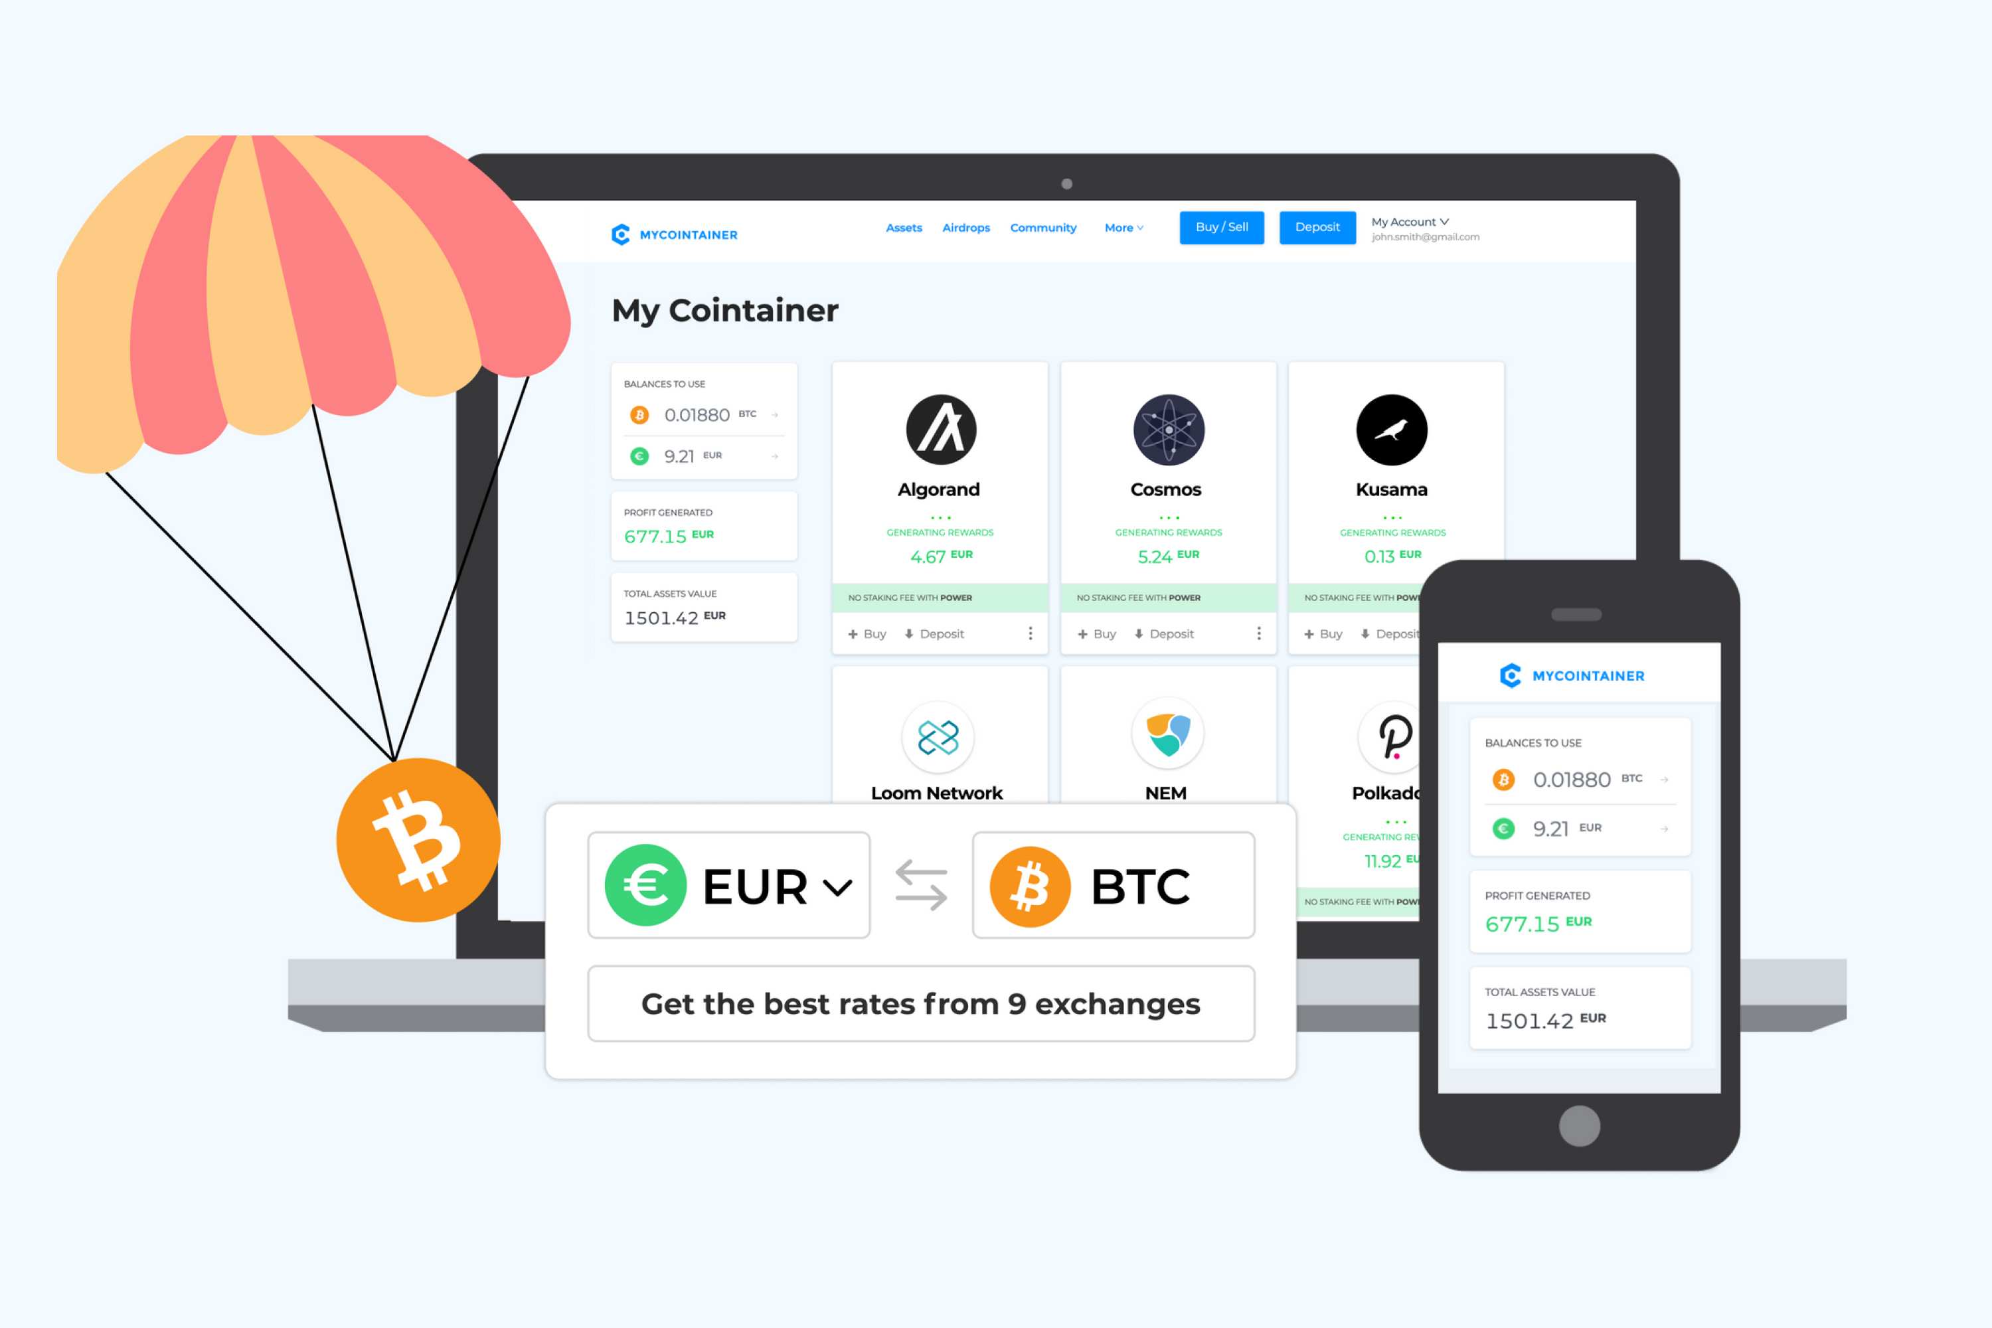Image resolution: width=1992 pixels, height=1328 pixels.
Task: Click the NEM icon
Action: coord(1169,735)
